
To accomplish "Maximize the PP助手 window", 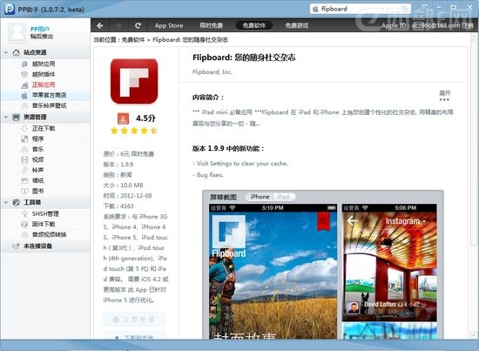I will tap(454, 7).
